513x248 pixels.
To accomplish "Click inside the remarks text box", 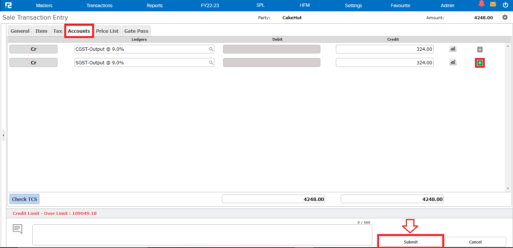I will 202,234.
